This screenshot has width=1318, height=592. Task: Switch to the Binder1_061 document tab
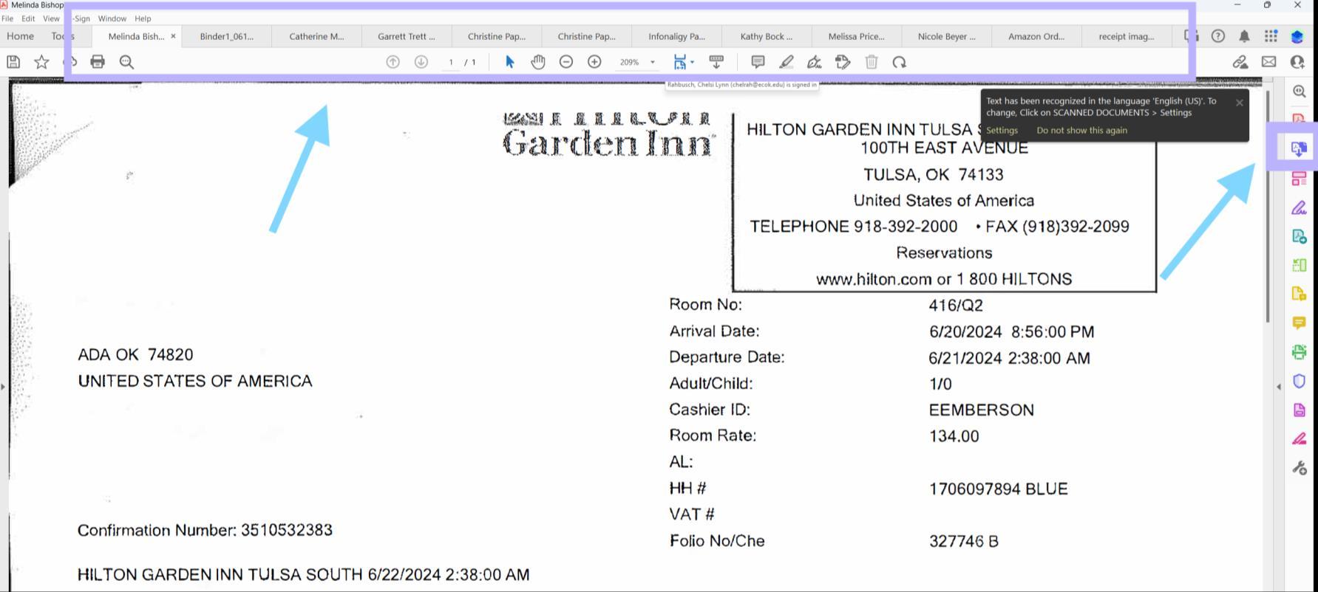(226, 36)
